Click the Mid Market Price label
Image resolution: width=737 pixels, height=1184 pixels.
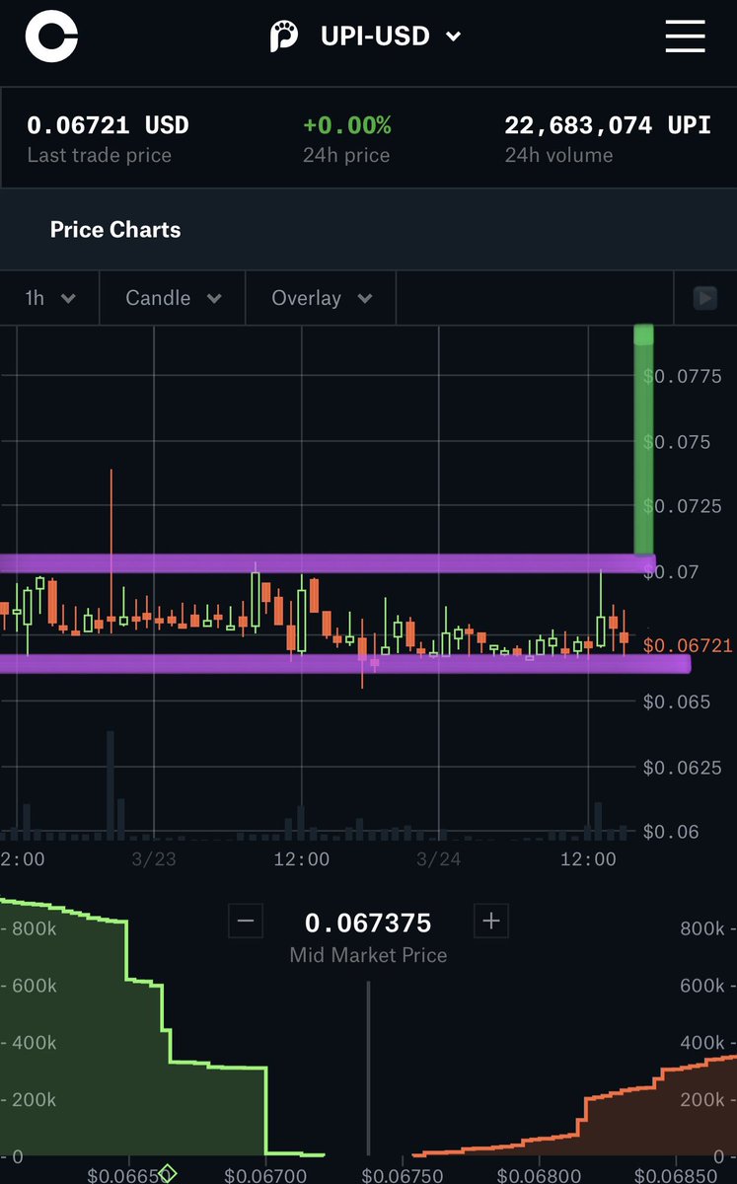[368, 955]
